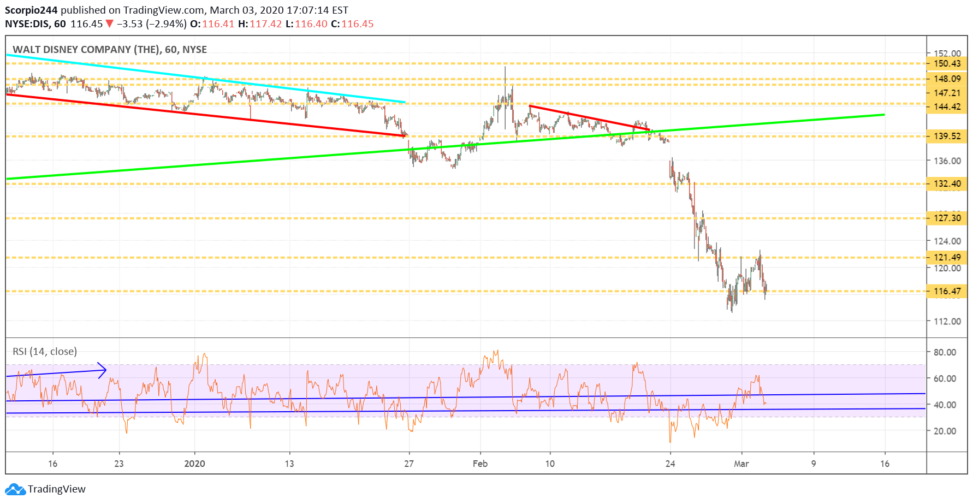Select the 121.49 price level label

tap(947, 257)
